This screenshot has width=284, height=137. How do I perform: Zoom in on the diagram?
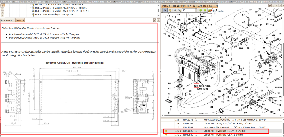pos(175,10)
